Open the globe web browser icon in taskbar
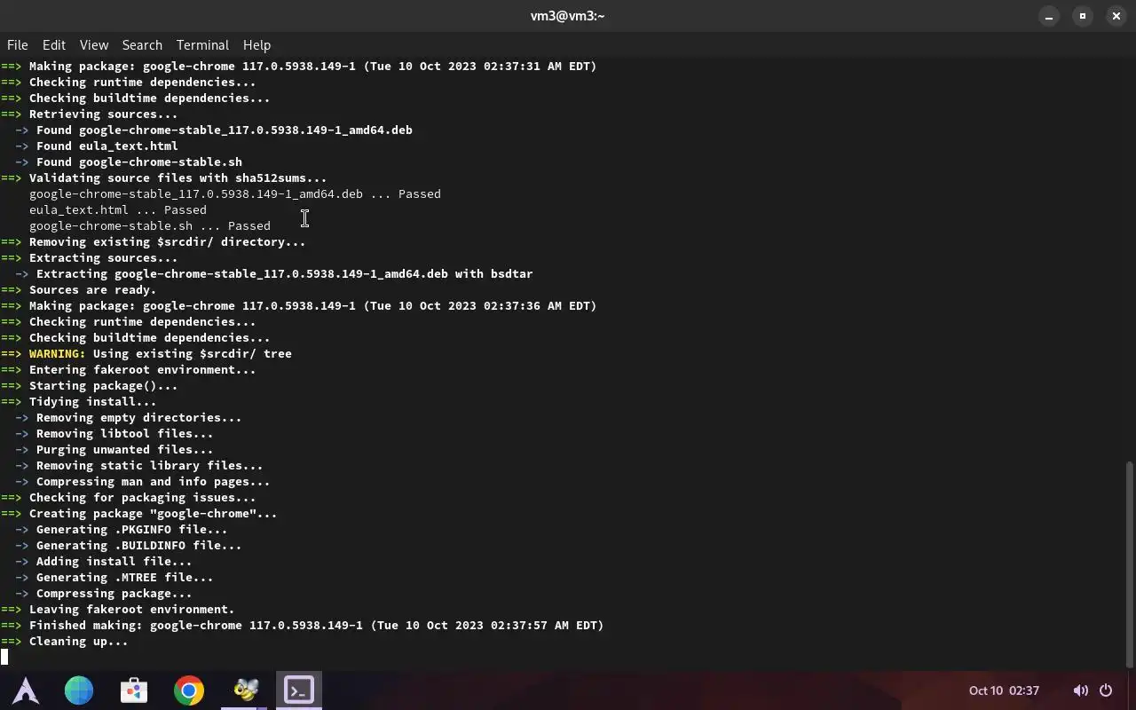 pyautogui.click(x=79, y=690)
